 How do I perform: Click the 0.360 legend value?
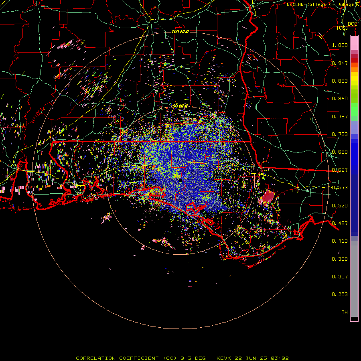coord(340,259)
